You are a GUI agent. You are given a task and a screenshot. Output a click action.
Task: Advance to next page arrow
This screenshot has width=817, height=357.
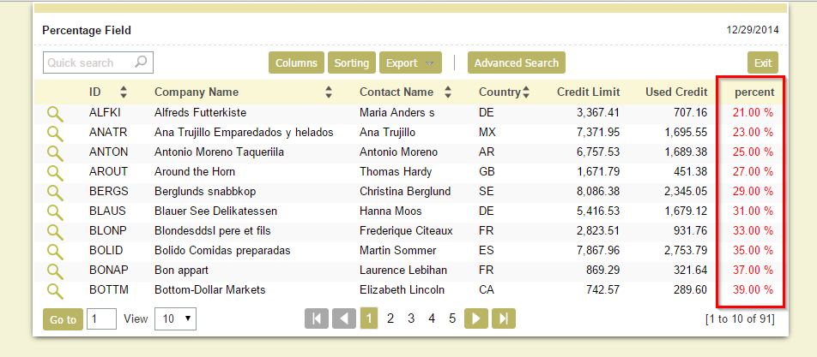click(x=476, y=318)
